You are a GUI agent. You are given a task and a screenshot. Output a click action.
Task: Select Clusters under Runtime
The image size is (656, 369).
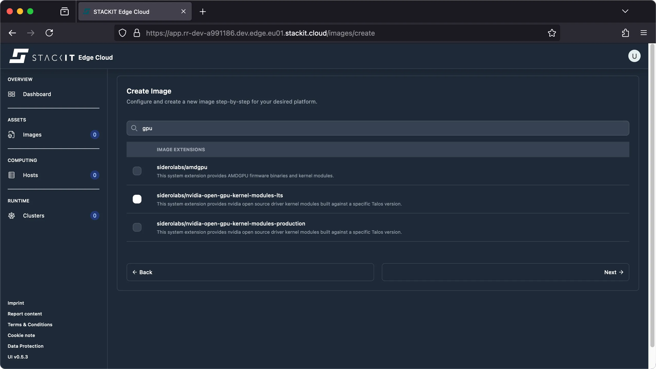coord(34,216)
